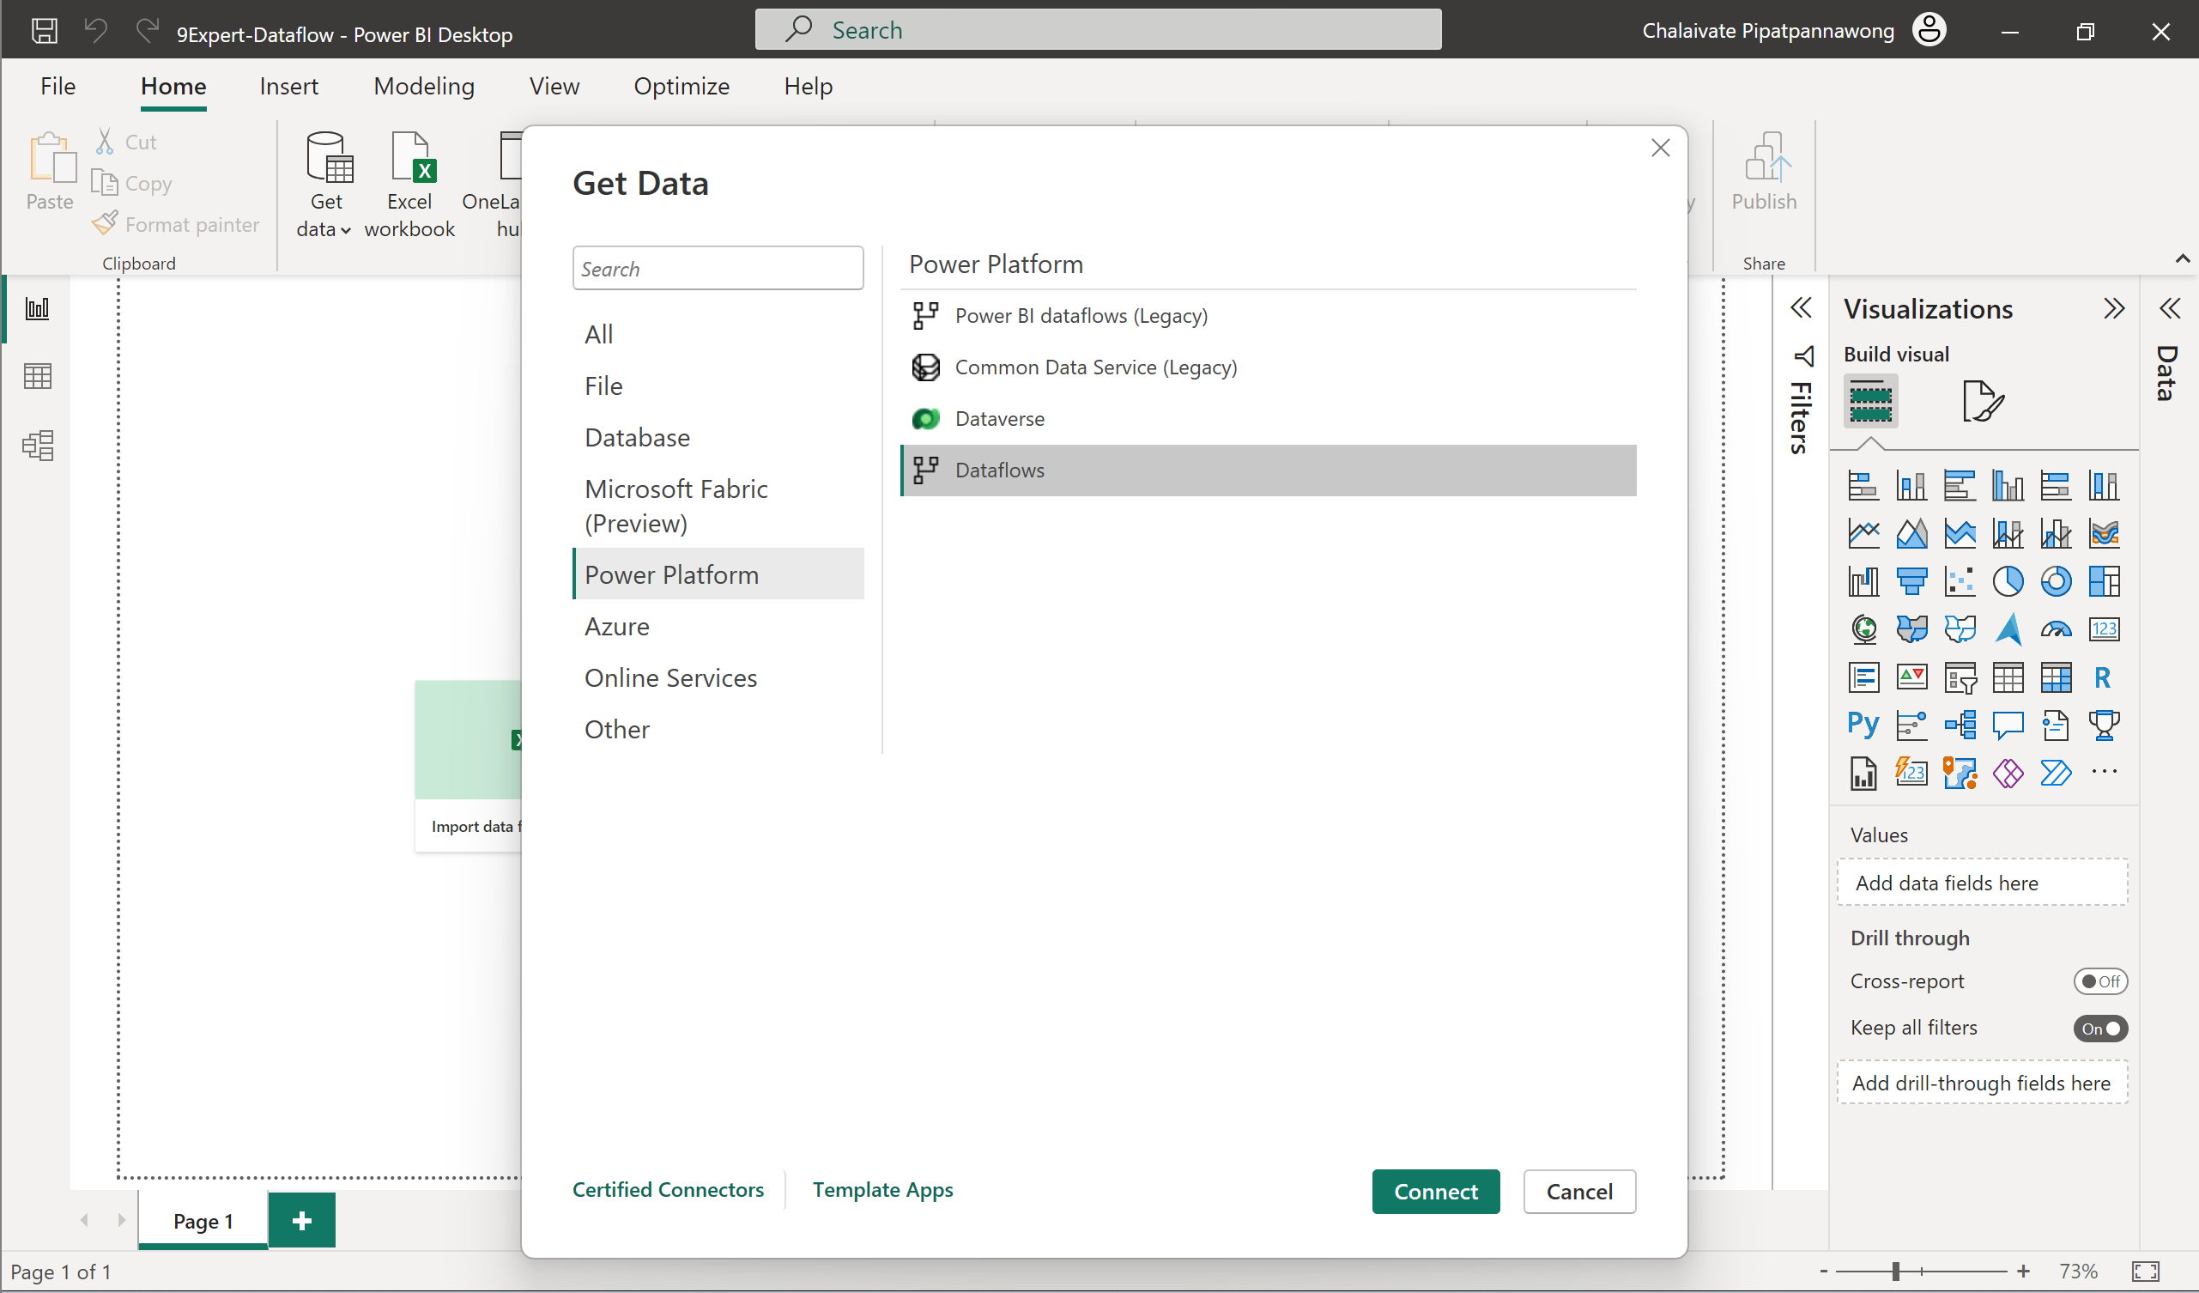This screenshot has width=2199, height=1293.
Task: Select the Power Platform category
Action: pyautogui.click(x=671, y=573)
